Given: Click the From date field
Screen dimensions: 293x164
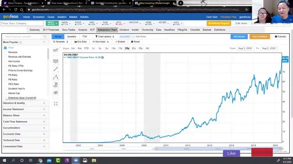Looking at the screenshot, I should [245, 48].
